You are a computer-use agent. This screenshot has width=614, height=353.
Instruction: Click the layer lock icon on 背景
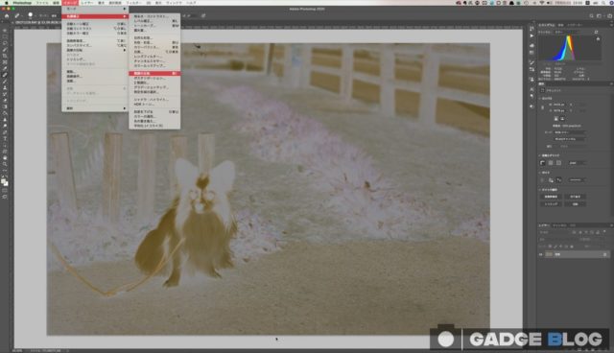(605, 254)
